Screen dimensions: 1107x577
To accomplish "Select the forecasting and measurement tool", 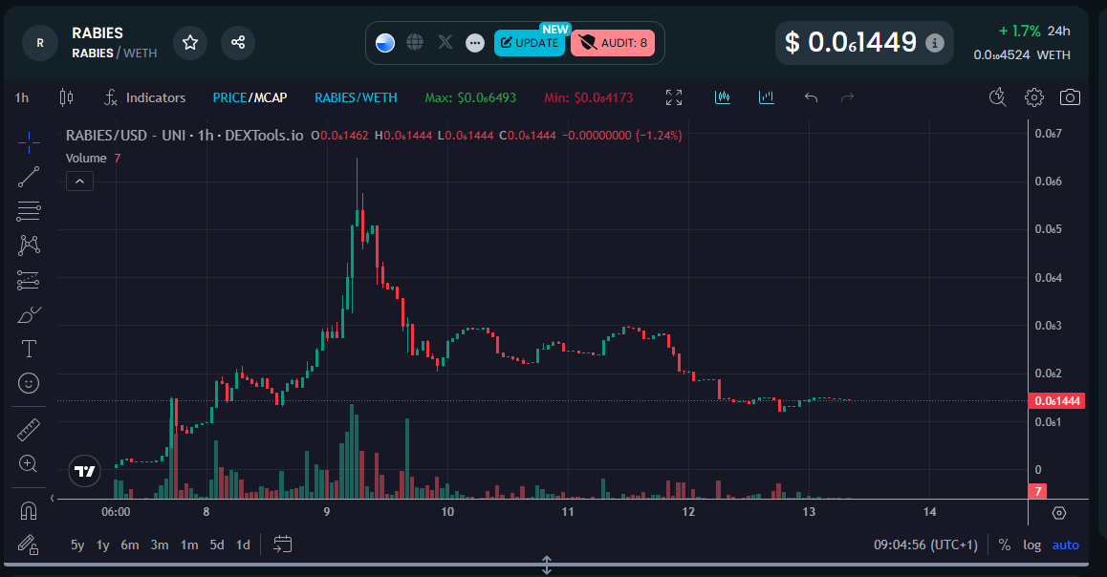I will click(29, 280).
